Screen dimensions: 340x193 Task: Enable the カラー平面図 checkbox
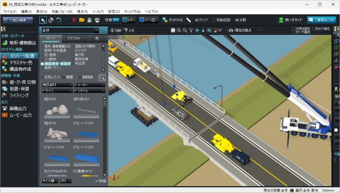click(294, 32)
